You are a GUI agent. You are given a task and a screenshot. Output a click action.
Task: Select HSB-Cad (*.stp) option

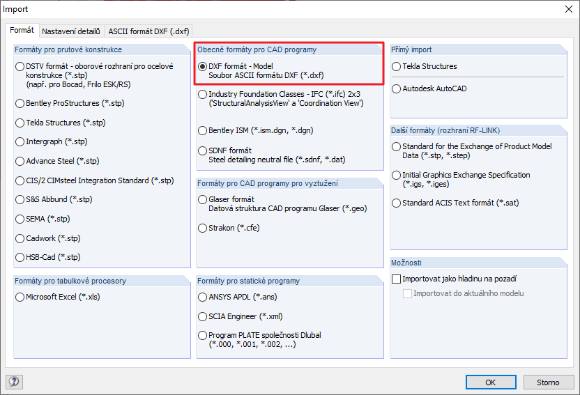(x=20, y=257)
